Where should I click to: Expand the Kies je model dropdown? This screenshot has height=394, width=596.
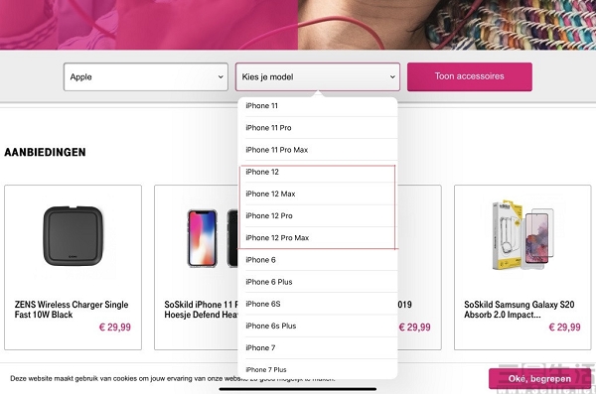point(318,76)
